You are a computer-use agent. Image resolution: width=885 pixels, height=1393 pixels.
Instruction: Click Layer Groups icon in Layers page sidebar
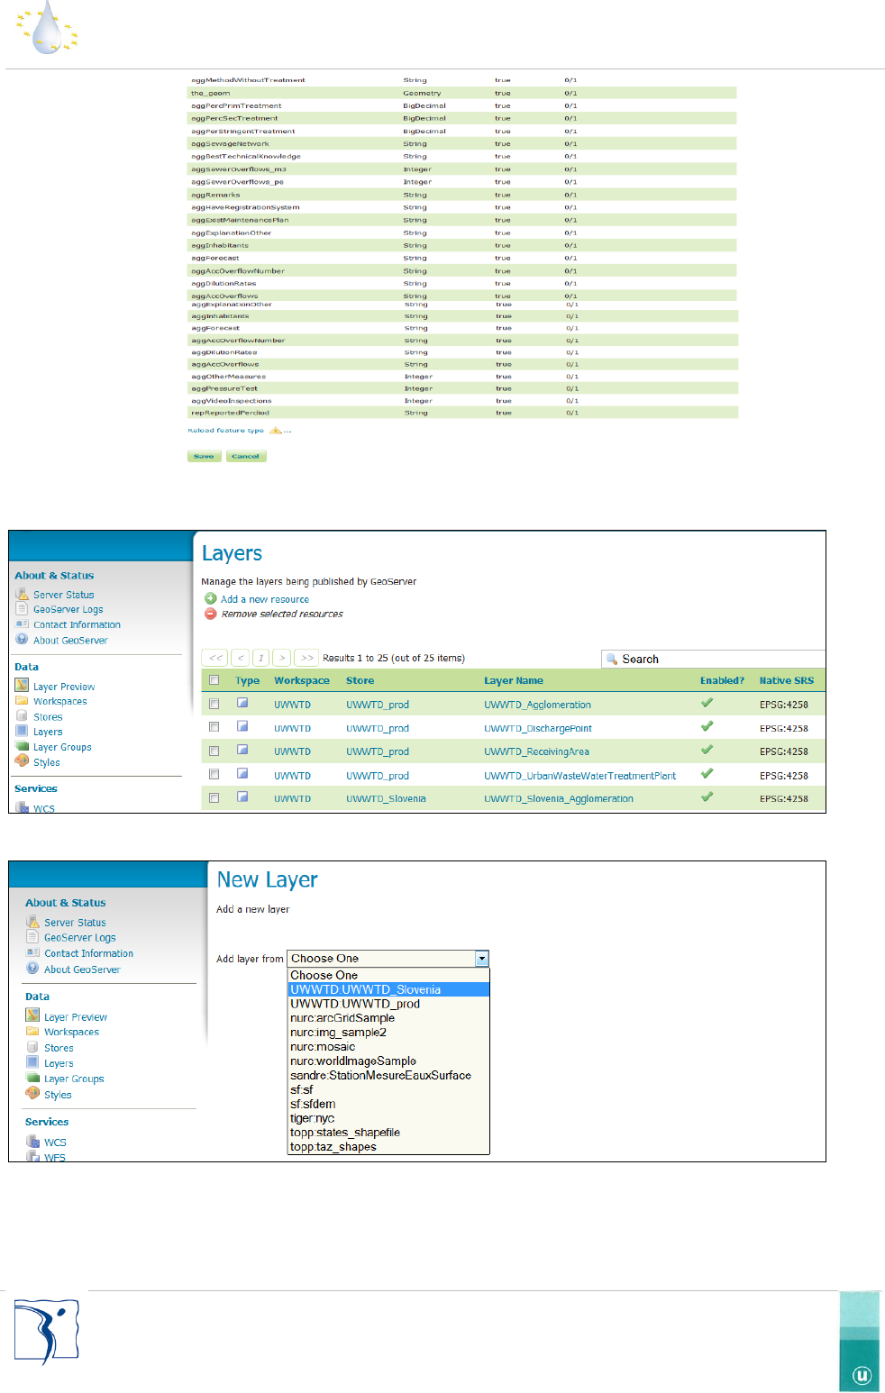(22, 746)
